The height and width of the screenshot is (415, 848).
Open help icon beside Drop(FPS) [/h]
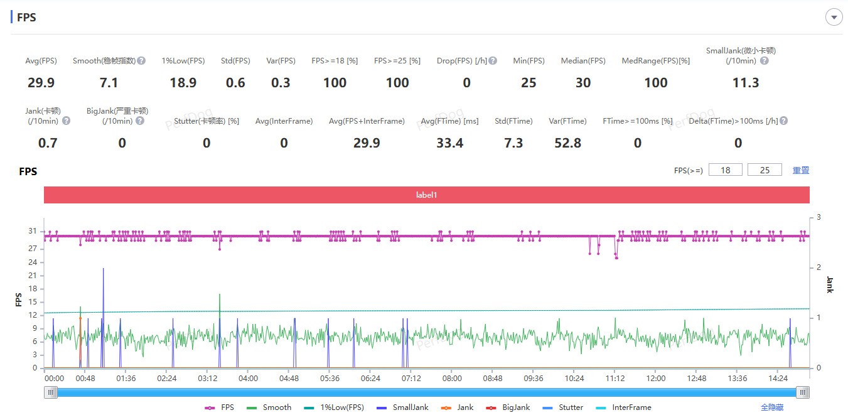(x=493, y=61)
